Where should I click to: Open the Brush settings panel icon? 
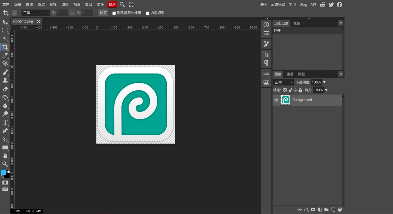(266, 44)
